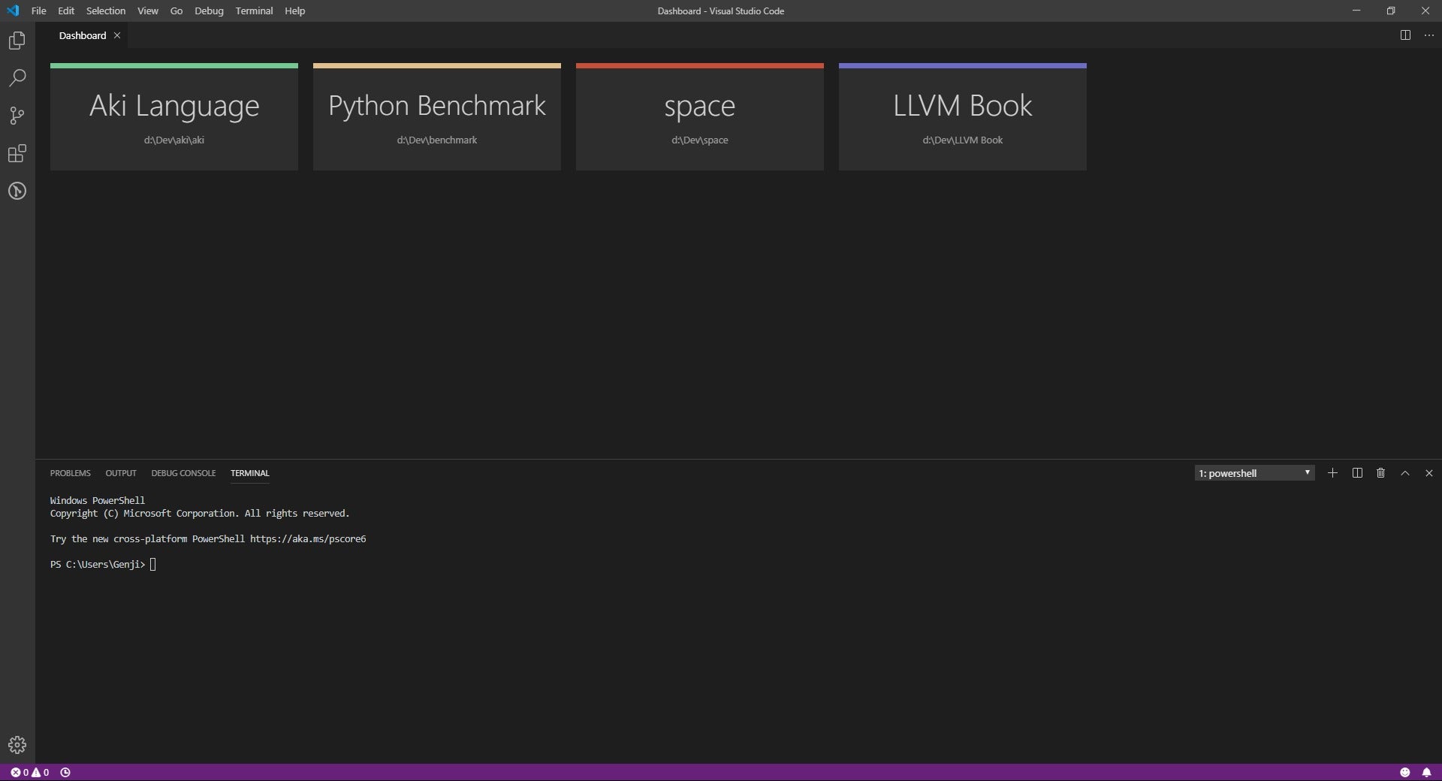Open the Explorer view in activity bar
The width and height of the screenshot is (1442, 781).
coord(17,41)
